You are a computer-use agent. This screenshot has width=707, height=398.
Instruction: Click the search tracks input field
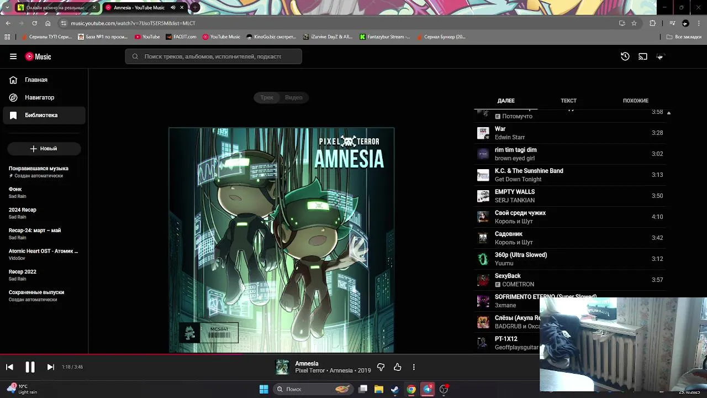(213, 56)
